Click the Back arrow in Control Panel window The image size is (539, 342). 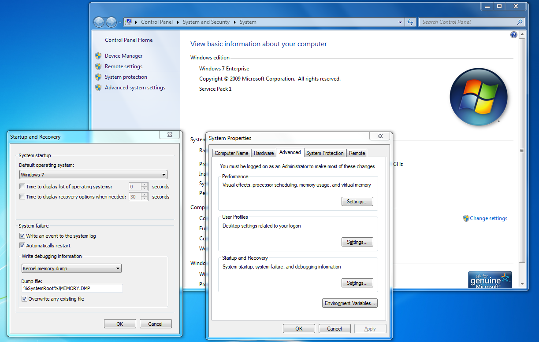coord(99,22)
